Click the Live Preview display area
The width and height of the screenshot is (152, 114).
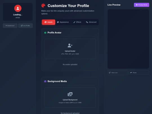pos(128,39)
